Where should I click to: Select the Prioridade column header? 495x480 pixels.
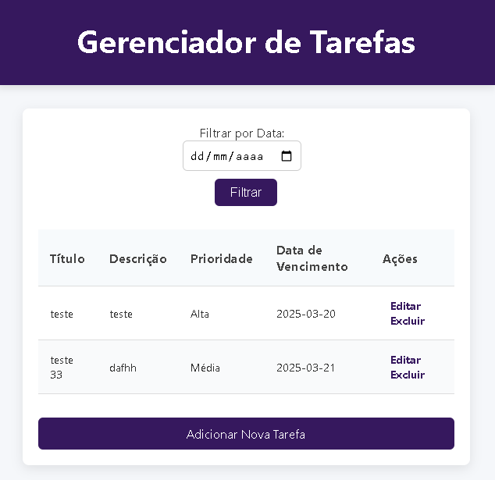[x=222, y=258]
